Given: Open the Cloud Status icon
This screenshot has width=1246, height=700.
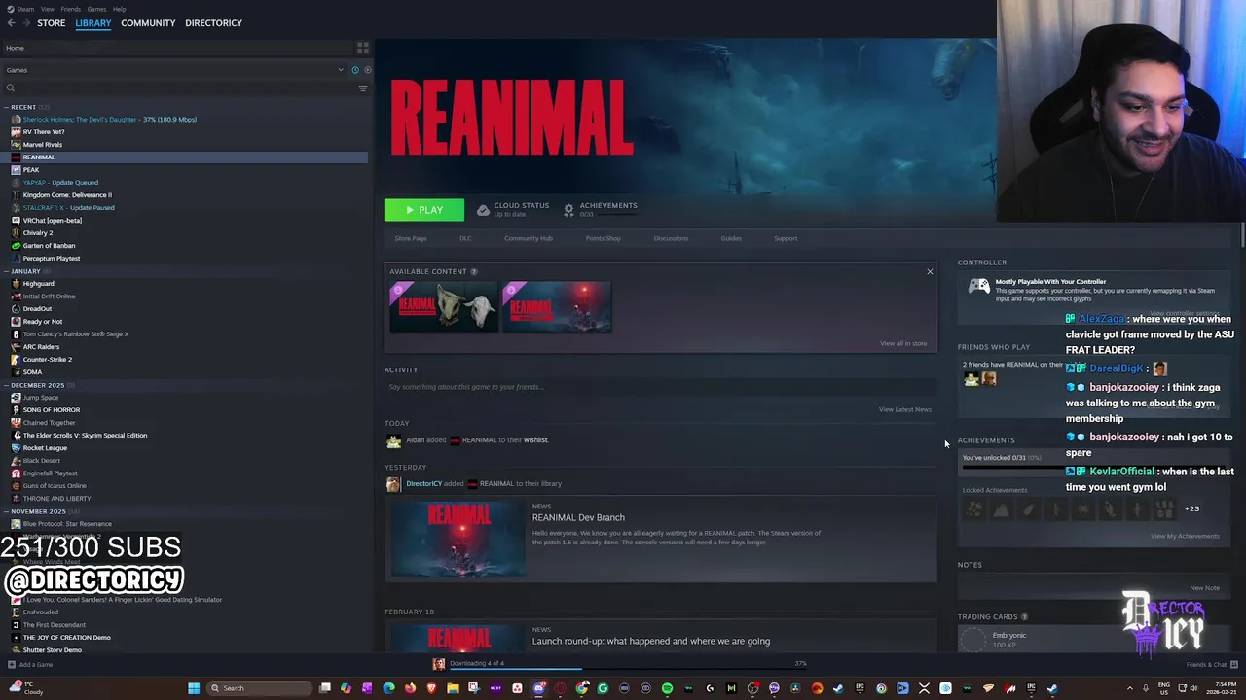Looking at the screenshot, I should (x=483, y=210).
